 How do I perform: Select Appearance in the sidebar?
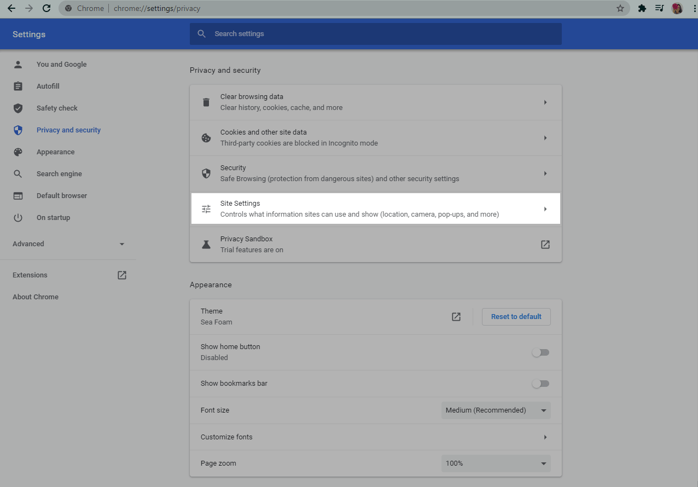point(55,152)
